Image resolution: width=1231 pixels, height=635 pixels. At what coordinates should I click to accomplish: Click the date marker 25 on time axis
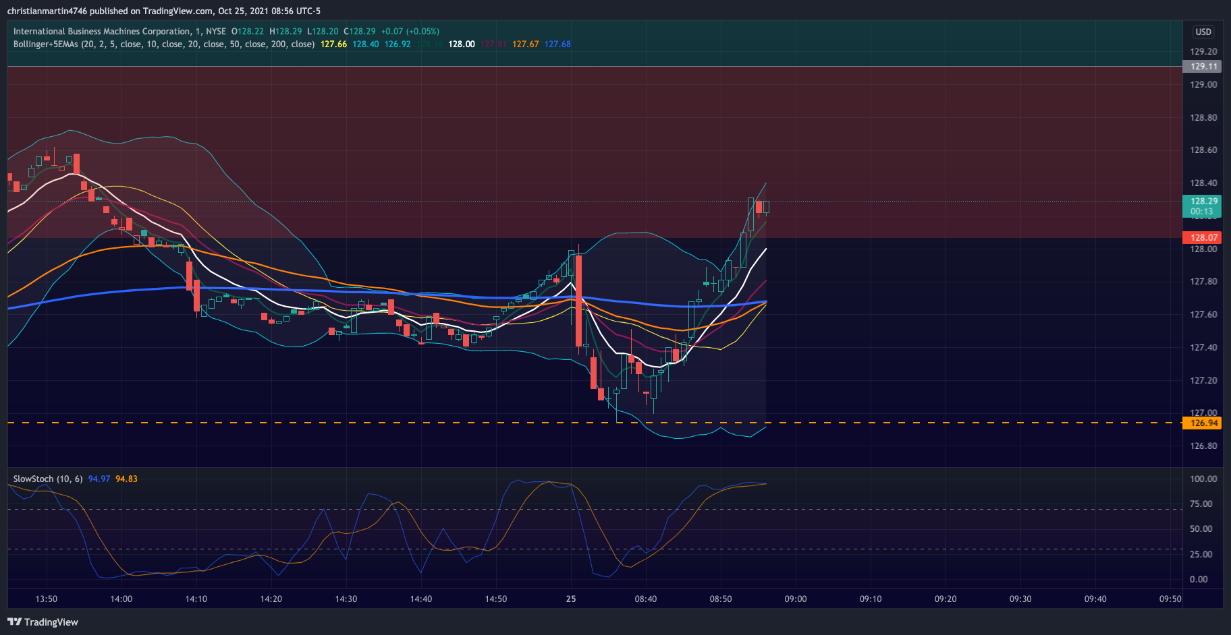(x=571, y=599)
